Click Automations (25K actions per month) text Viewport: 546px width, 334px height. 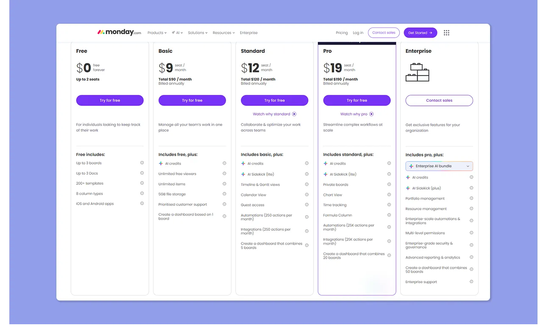point(349,227)
